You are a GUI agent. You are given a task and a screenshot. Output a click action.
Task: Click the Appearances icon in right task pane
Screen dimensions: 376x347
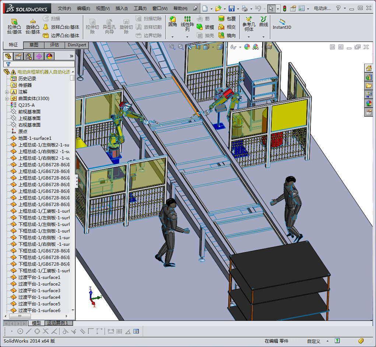[x=369, y=103]
